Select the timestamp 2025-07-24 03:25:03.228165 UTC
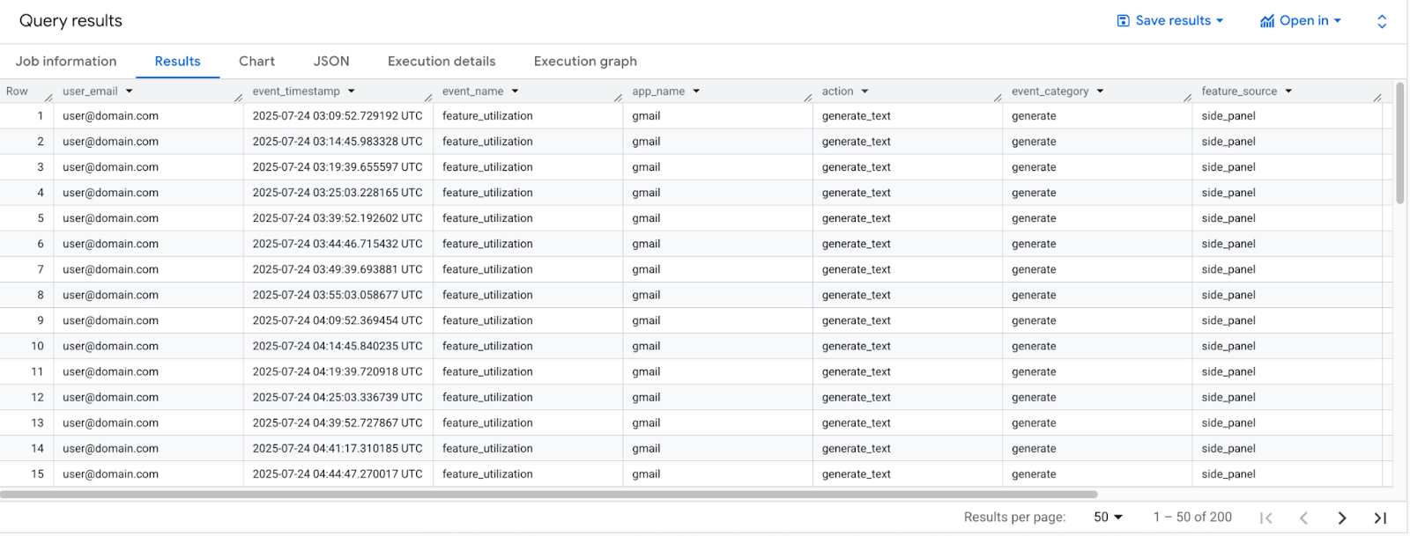 (338, 193)
